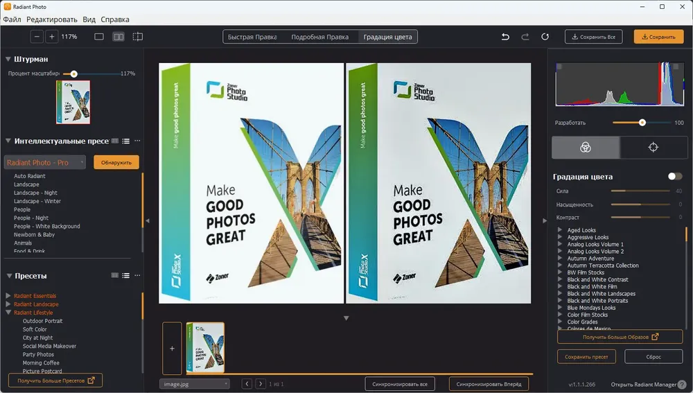Click the Разработать slider handle
The width and height of the screenshot is (693, 393).
tap(642, 123)
